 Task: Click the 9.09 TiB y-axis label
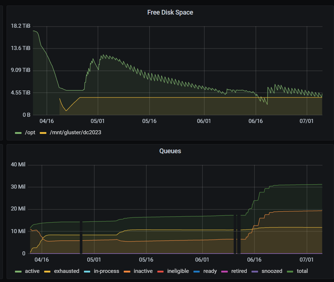pyautogui.click(x=21, y=70)
